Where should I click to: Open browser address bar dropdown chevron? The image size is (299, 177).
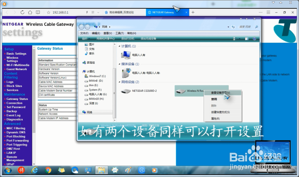(98, 12)
